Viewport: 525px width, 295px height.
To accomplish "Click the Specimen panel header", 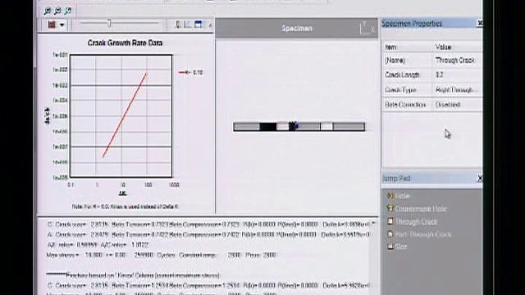I will coord(297,28).
